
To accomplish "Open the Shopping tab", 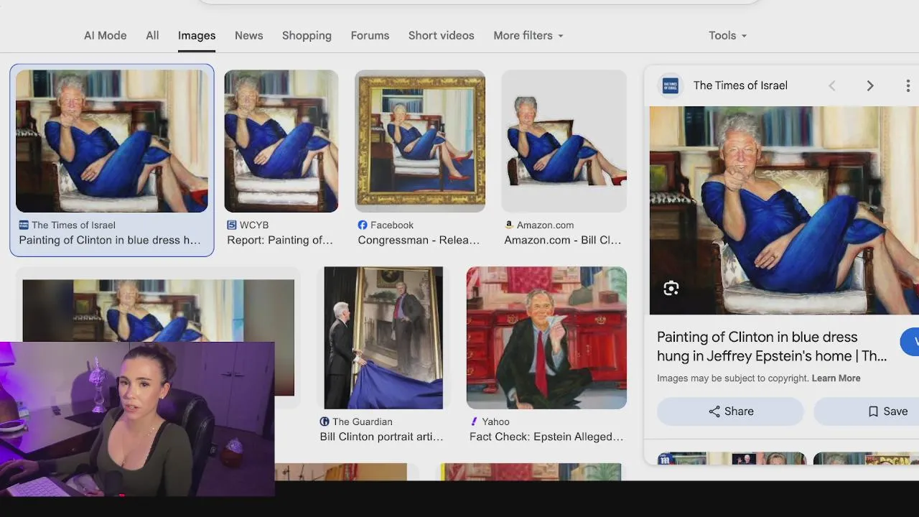I will [307, 35].
